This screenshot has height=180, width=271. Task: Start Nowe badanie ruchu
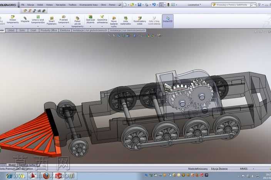coord(114,22)
